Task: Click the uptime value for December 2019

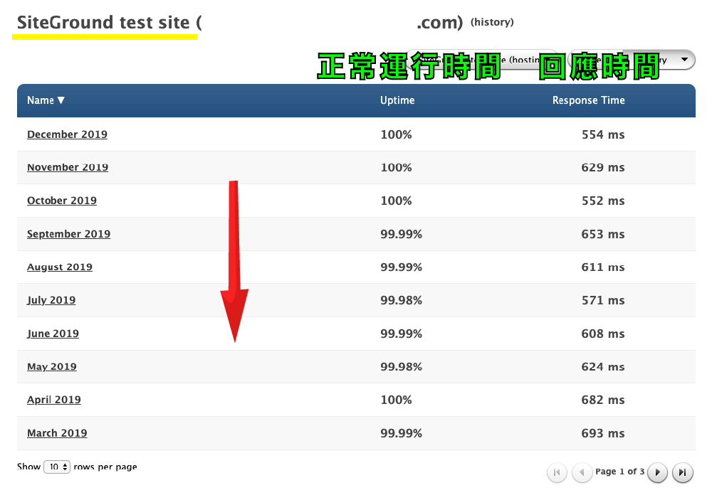Action: click(x=396, y=134)
